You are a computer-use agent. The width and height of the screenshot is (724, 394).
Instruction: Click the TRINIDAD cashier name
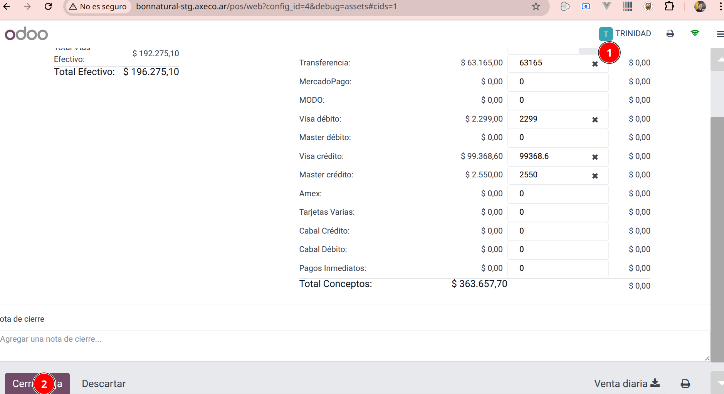(633, 33)
